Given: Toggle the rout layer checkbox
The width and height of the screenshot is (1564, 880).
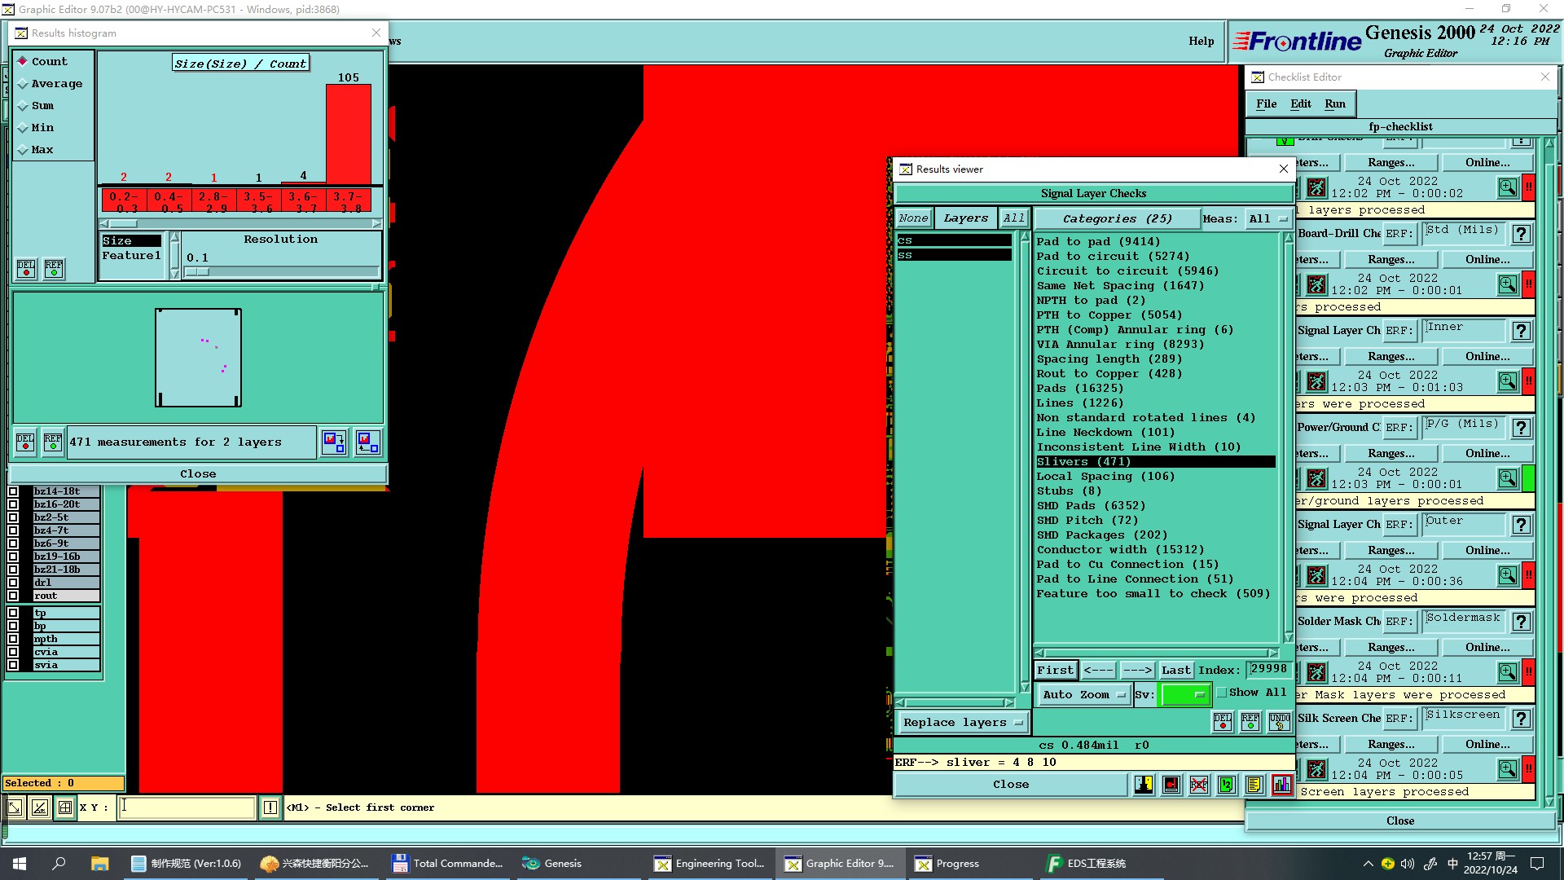Looking at the screenshot, I should pos(13,596).
